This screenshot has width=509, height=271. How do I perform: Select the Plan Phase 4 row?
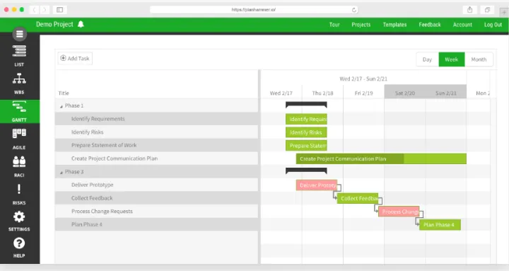point(156,224)
